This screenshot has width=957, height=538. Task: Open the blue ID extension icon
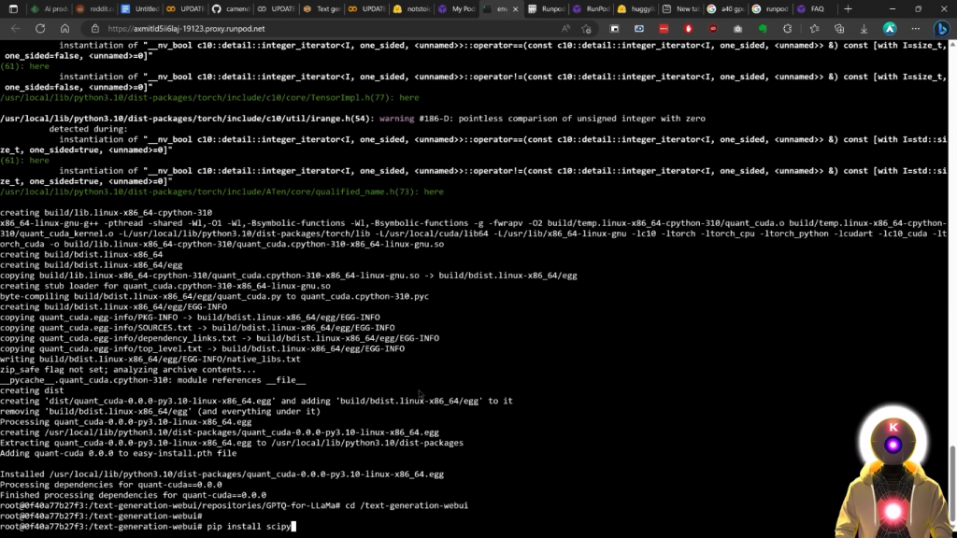click(639, 29)
